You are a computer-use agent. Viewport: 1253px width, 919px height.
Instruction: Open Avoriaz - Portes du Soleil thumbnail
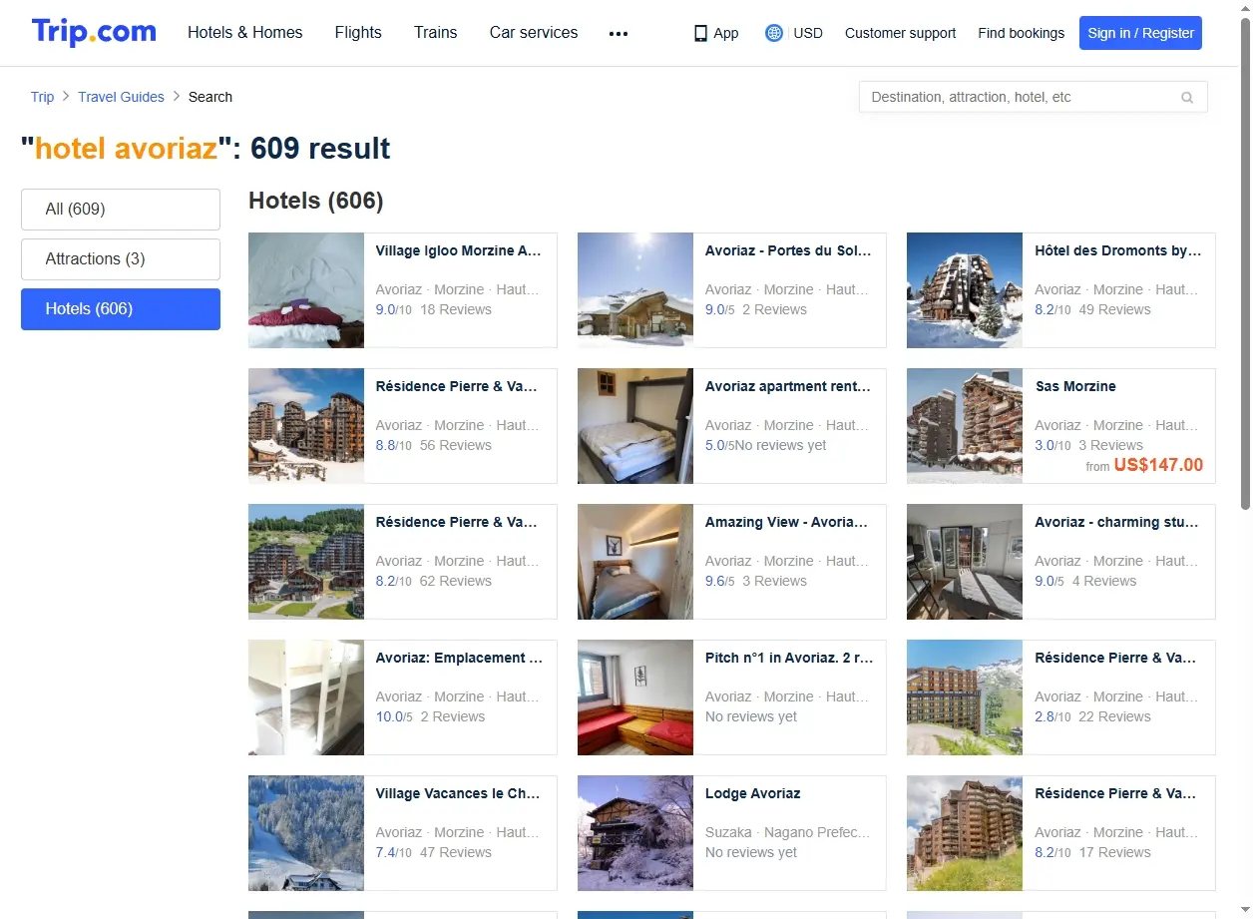pos(635,290)
